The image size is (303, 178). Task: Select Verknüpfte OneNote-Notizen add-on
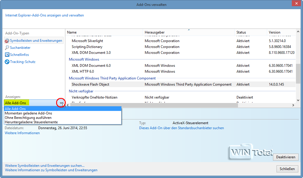point(183,97)
